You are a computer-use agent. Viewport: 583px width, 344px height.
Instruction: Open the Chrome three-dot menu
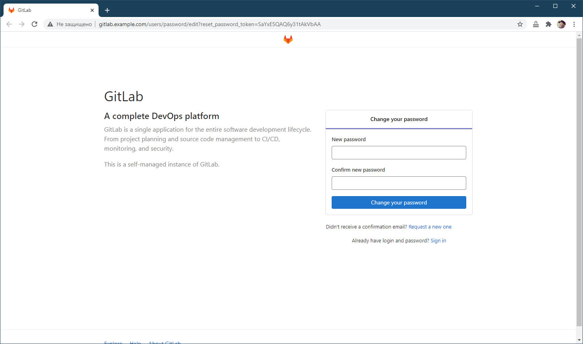(x=574, y=24)
